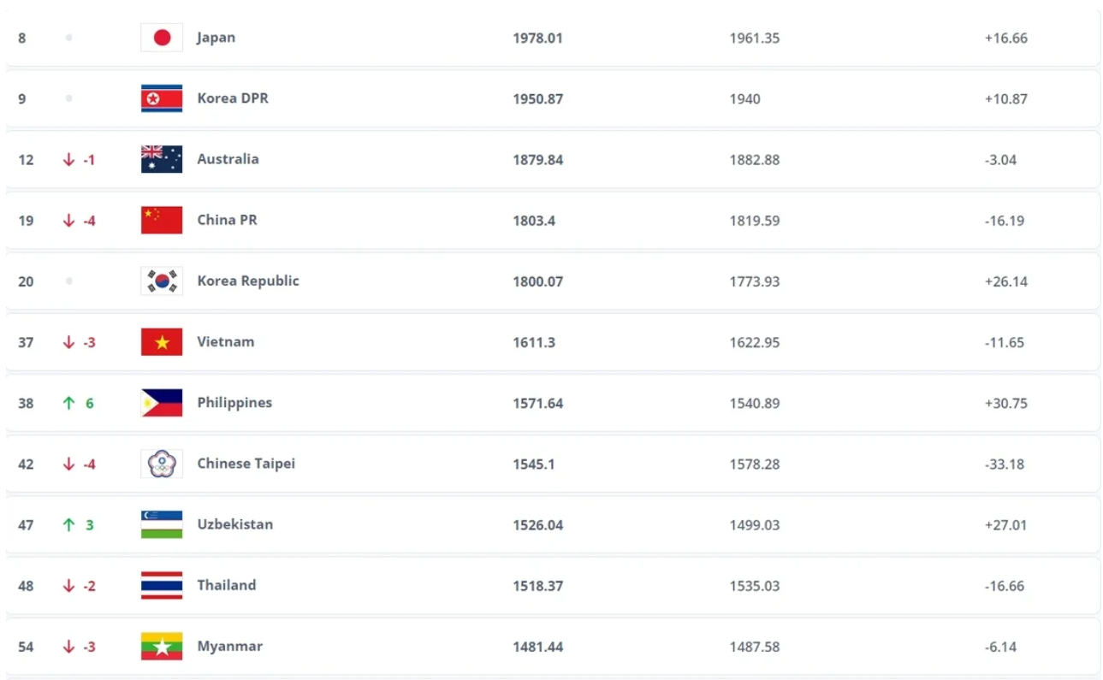Click the Chinese Taipei flag emblem
The width and height of the screenshot is (1103, 680).
[x=162, y=464]
